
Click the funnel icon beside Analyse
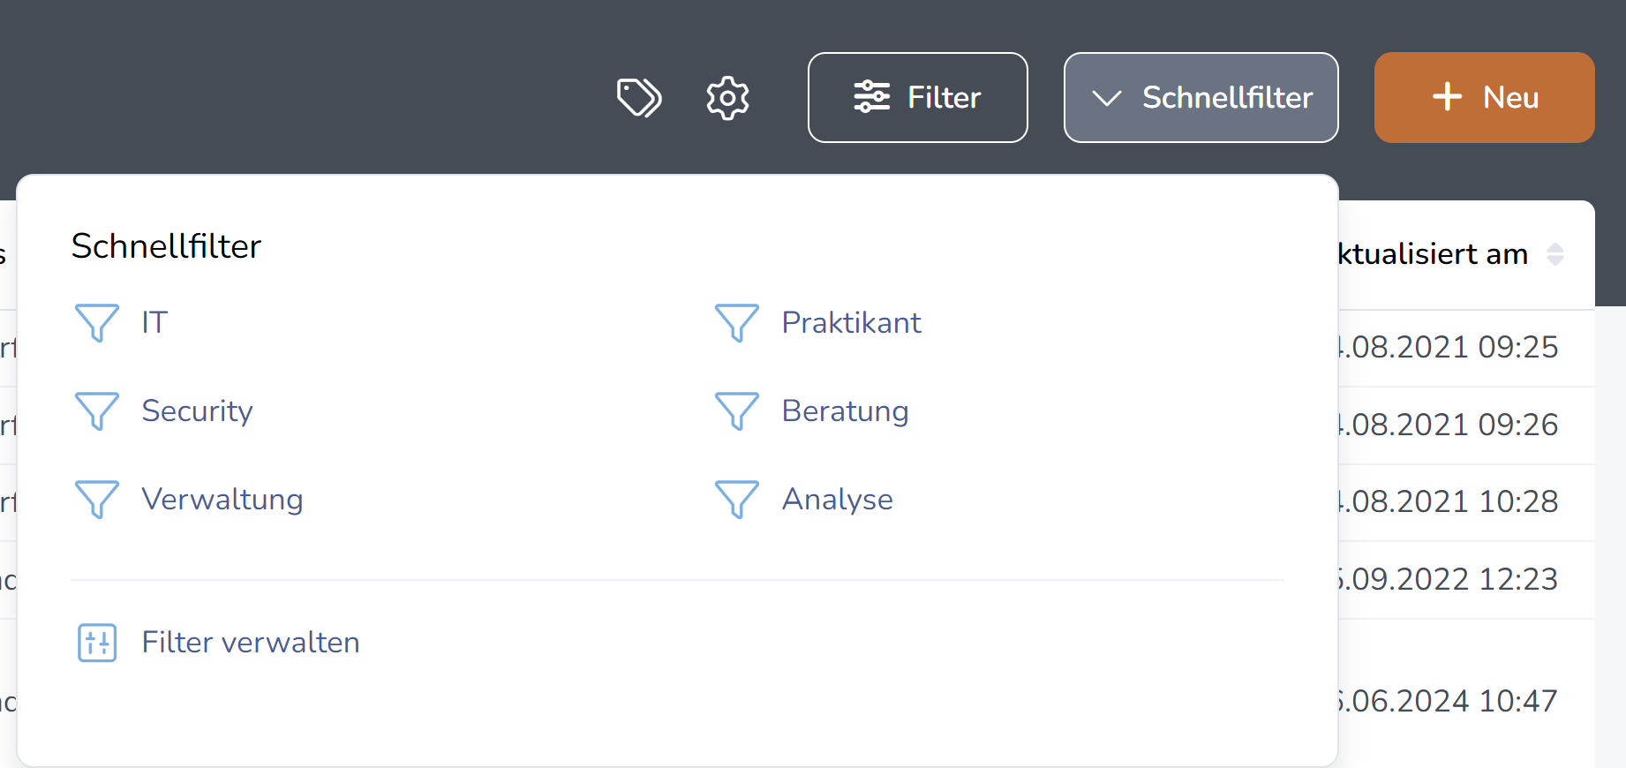[x=737, y=500]
